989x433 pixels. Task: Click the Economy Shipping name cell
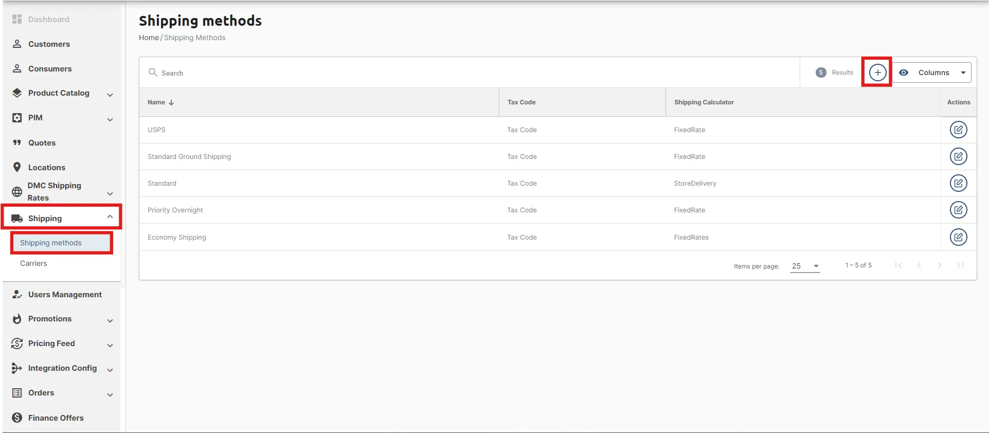click(x=176, y=237)
